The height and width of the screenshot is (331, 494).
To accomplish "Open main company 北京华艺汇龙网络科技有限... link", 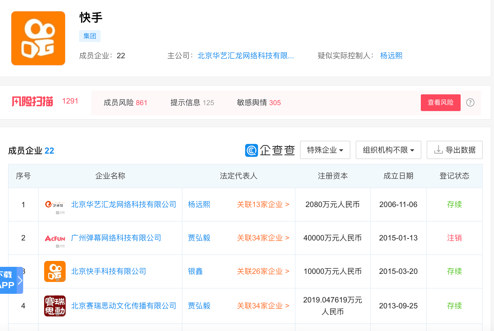I will coord(245,56).
